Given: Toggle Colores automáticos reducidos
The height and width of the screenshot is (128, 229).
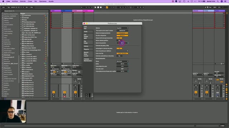Looking at the screenshot, I should 119,56.
